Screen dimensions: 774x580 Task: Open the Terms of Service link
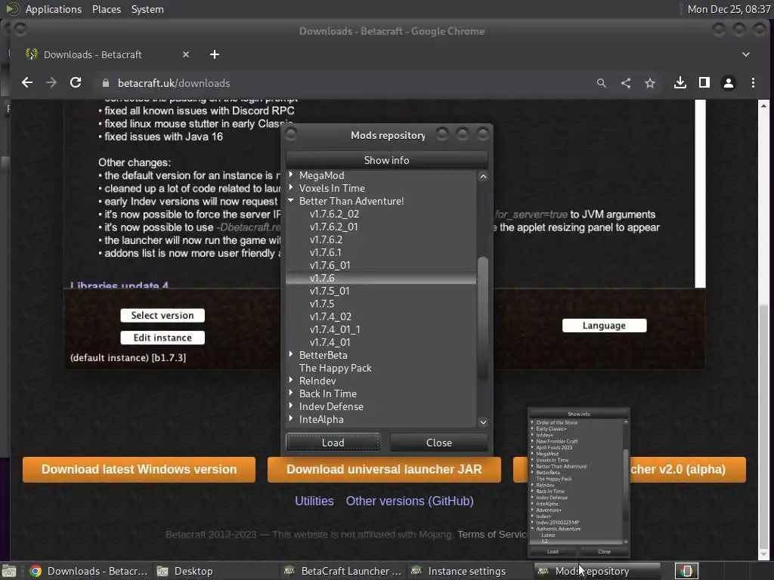click(x=492, y=534)
